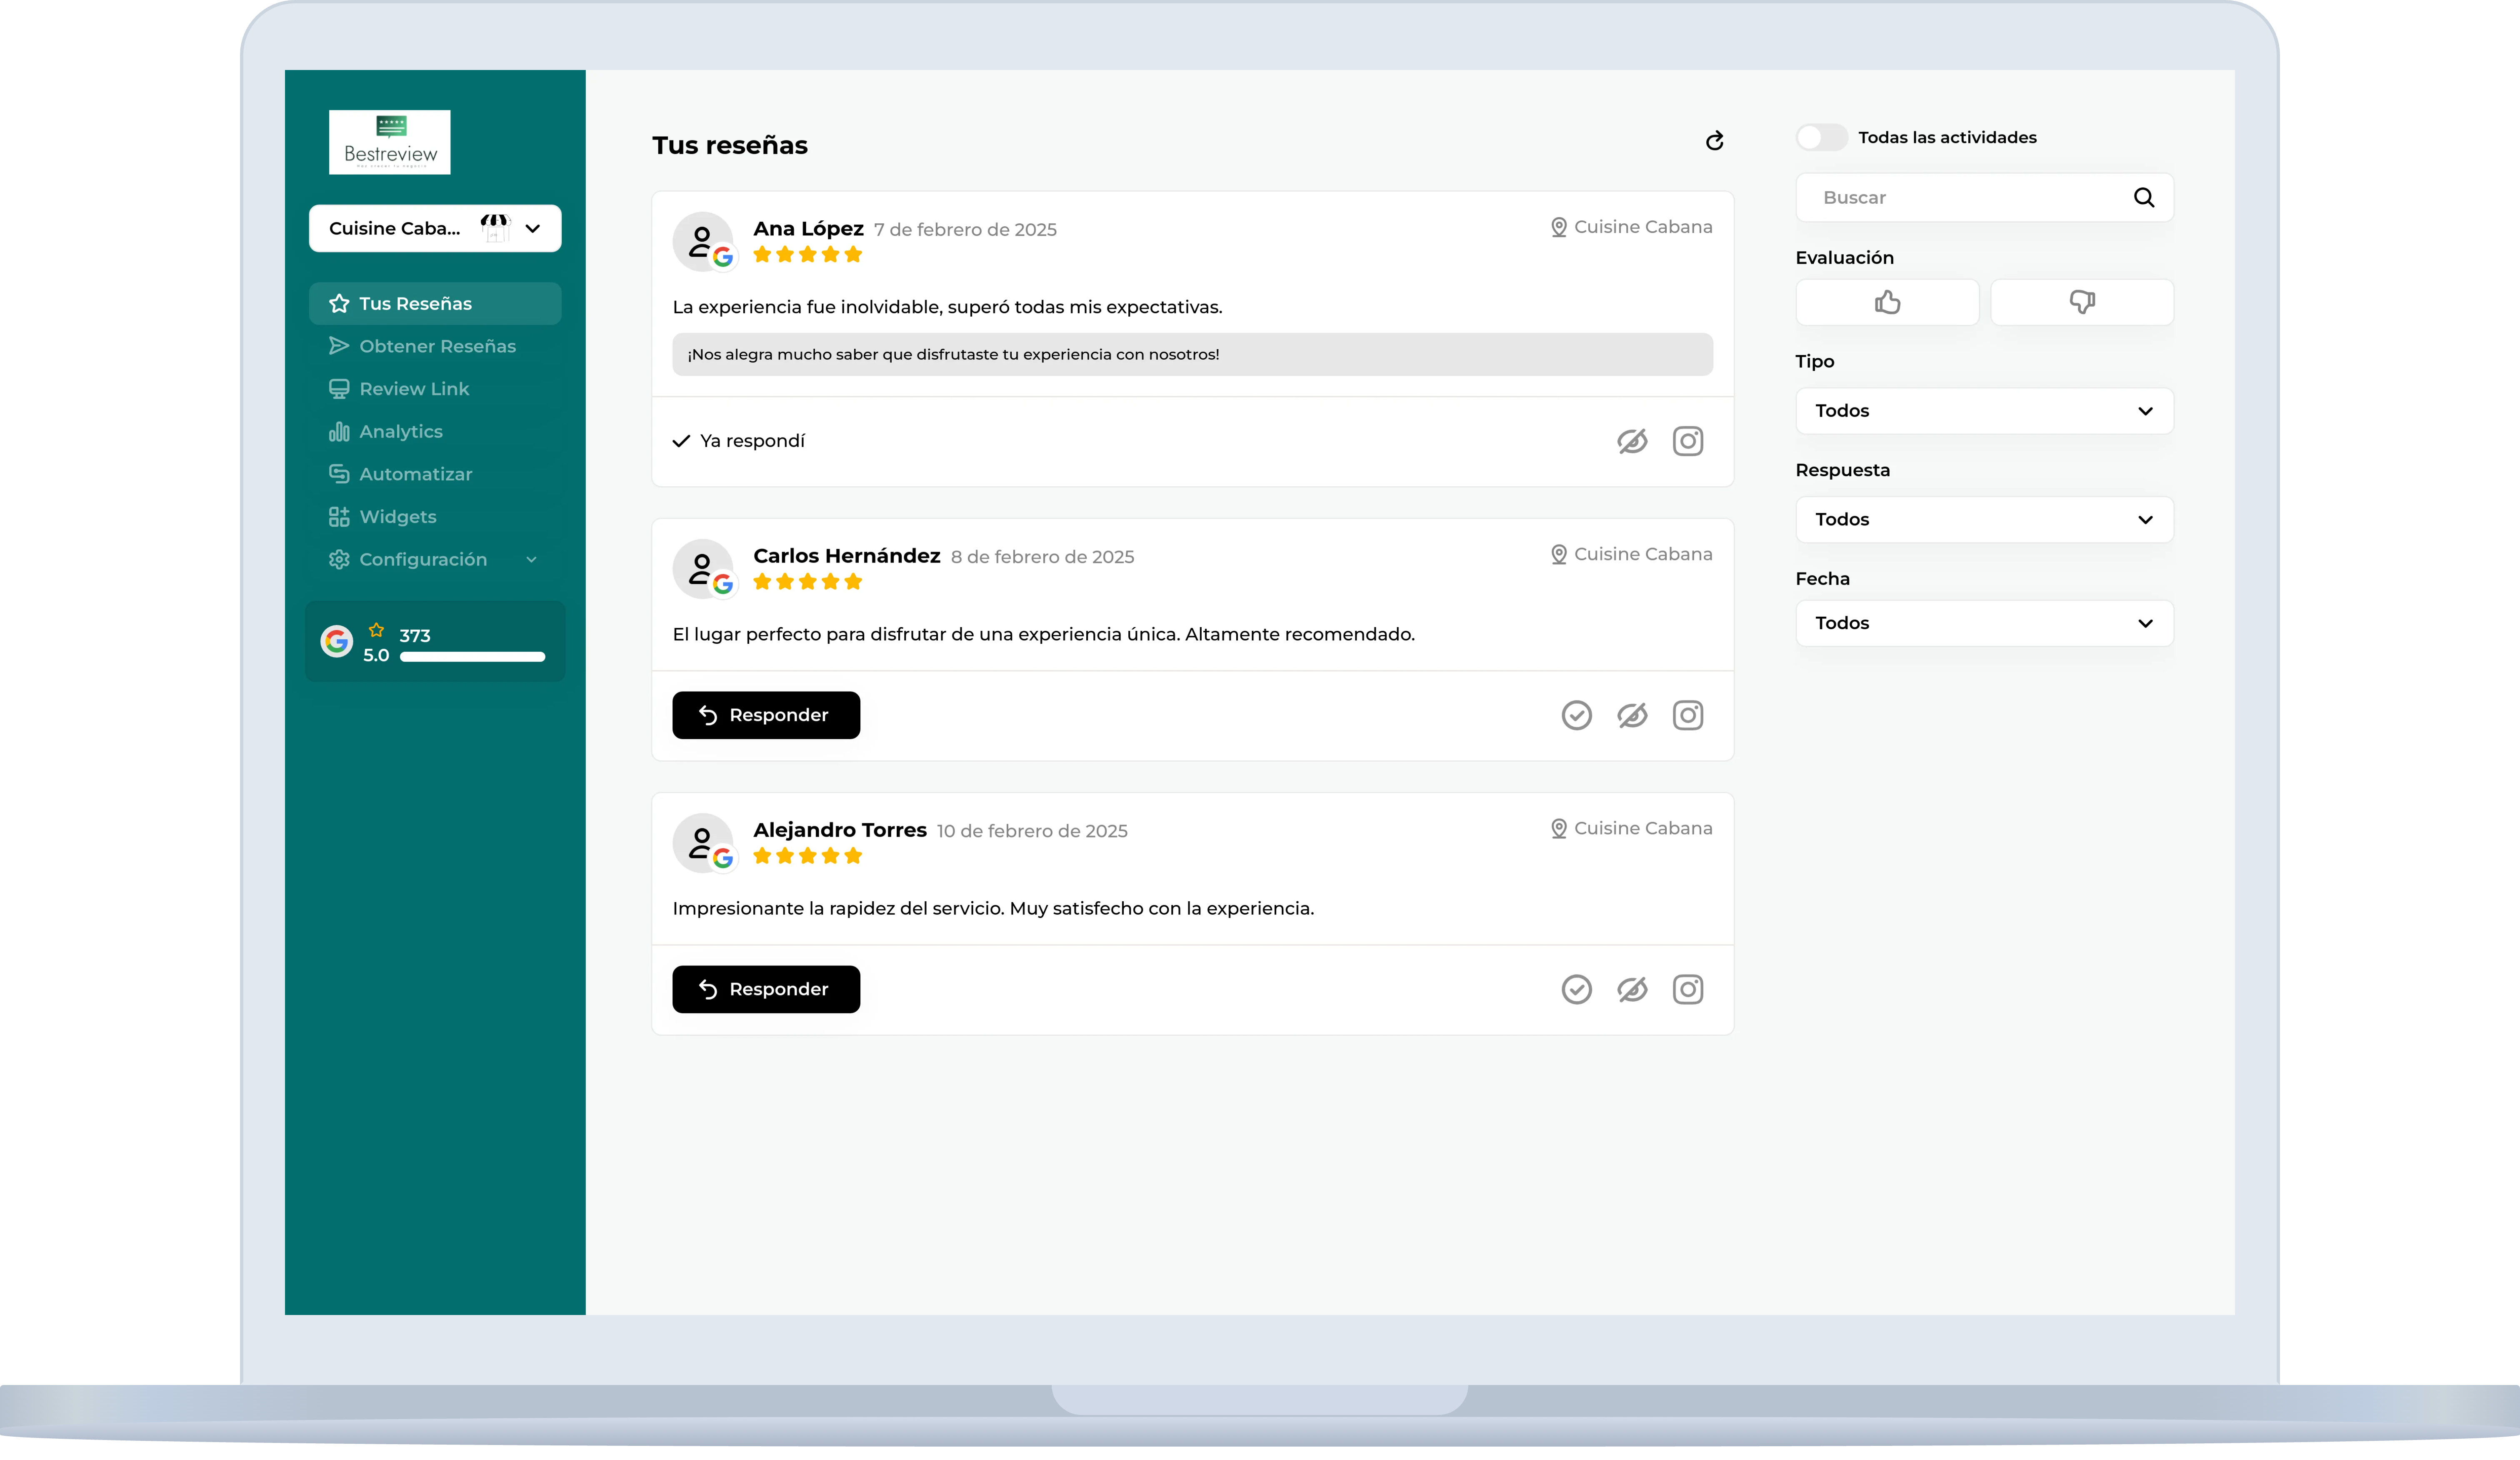Screen dimensions: 2520x1460
Task: Click the 5.0 rating progress bar
Action: click(472, 657)
